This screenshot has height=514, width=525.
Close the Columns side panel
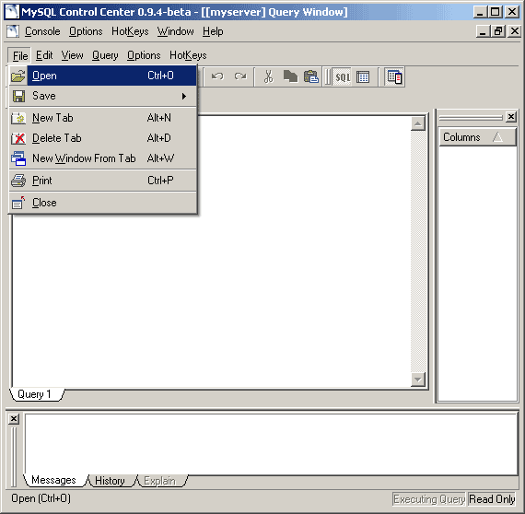click(511, 117)
